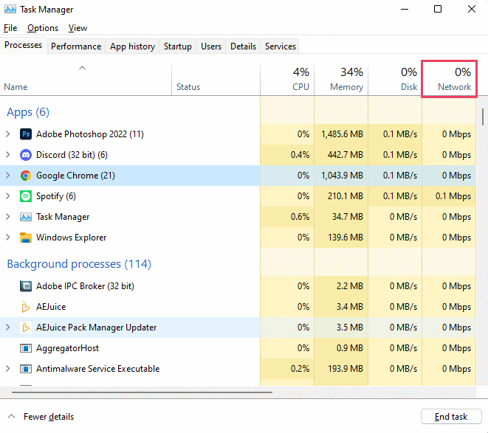Open the File menu
Viewport: 488px width, 433px height.
click(10, 28)
